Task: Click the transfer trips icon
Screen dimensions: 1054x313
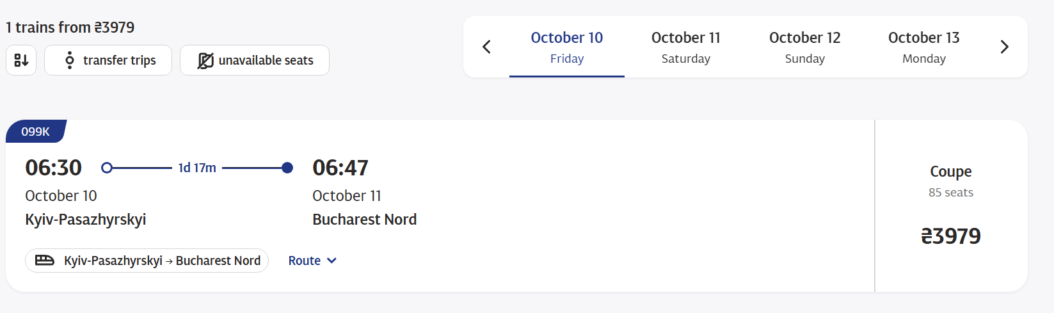Action: pyautogui.click(x=70, y=60)
